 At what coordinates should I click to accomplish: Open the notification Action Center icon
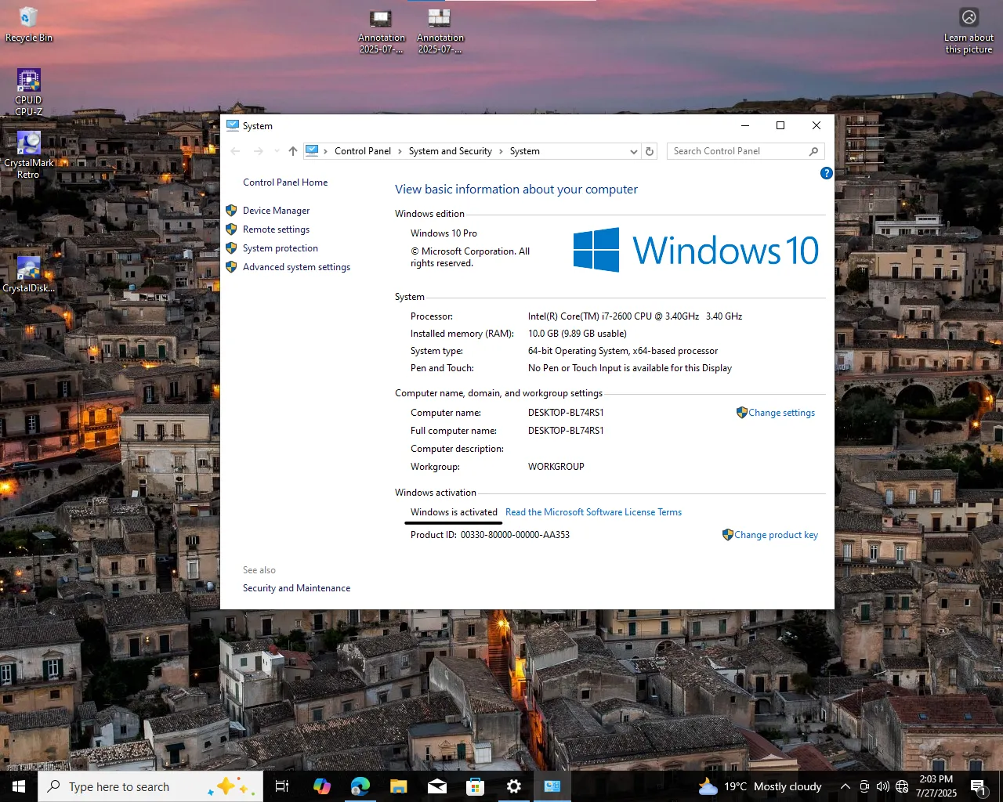[978, 786]
